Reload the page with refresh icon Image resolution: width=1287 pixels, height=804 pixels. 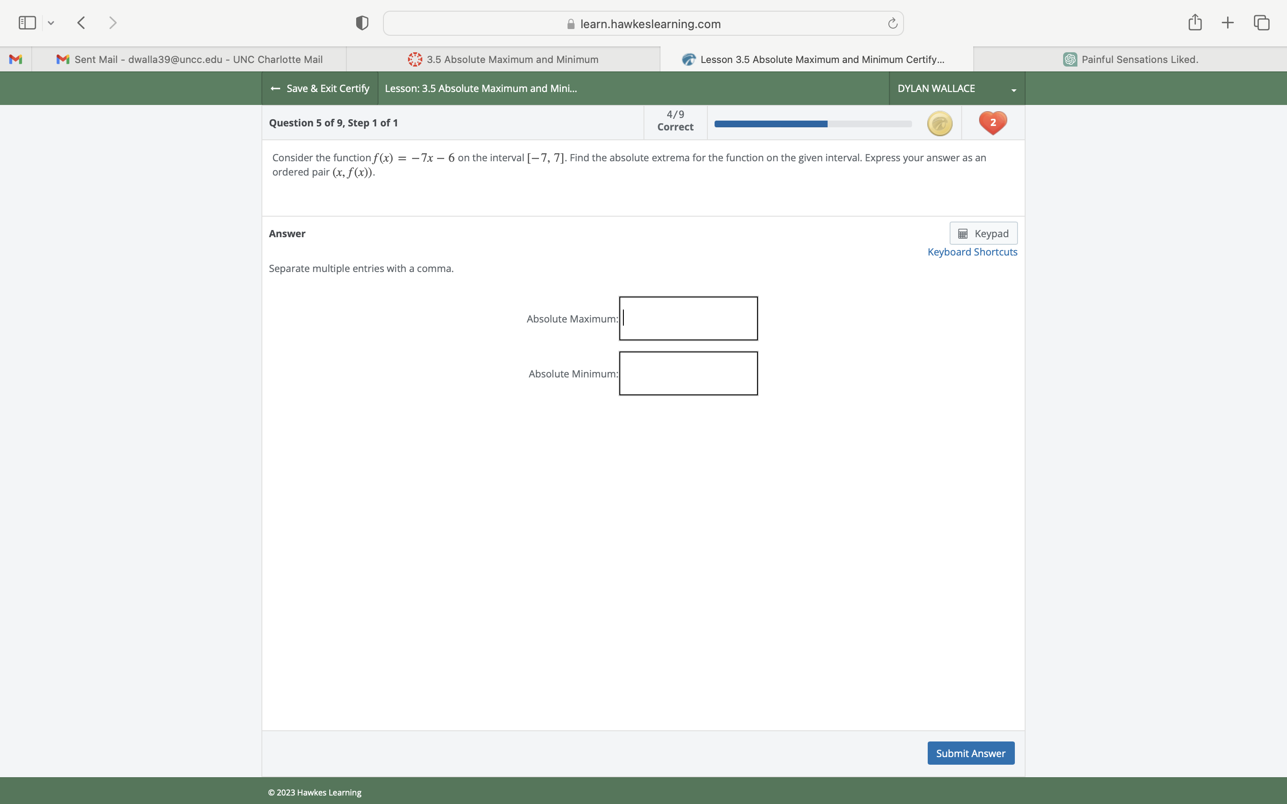pyautogui.click(x=892, y=23)
